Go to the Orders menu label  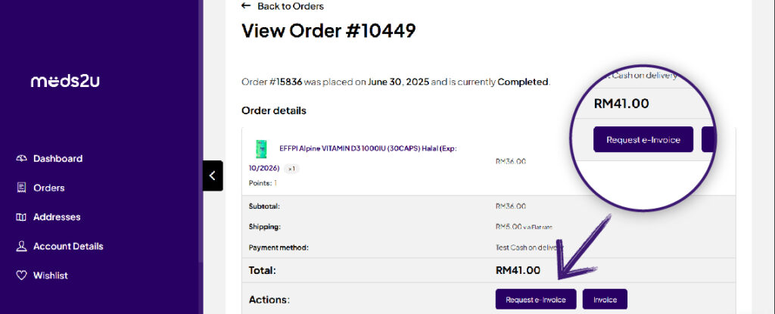(x=48, y=188)
